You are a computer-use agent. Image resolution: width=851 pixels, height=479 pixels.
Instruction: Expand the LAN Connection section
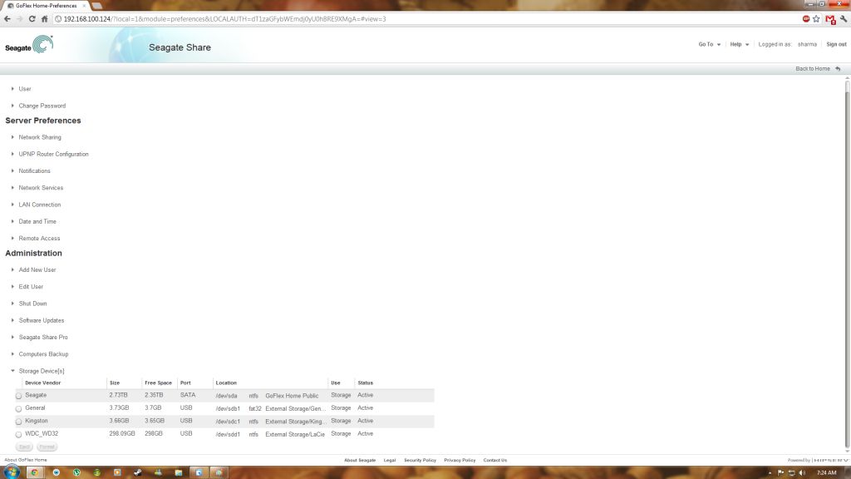click(x=40, y=205)
